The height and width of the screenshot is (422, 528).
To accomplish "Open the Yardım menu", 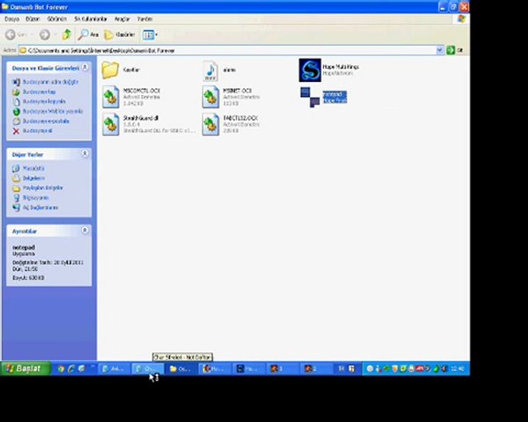I will 144,19.
